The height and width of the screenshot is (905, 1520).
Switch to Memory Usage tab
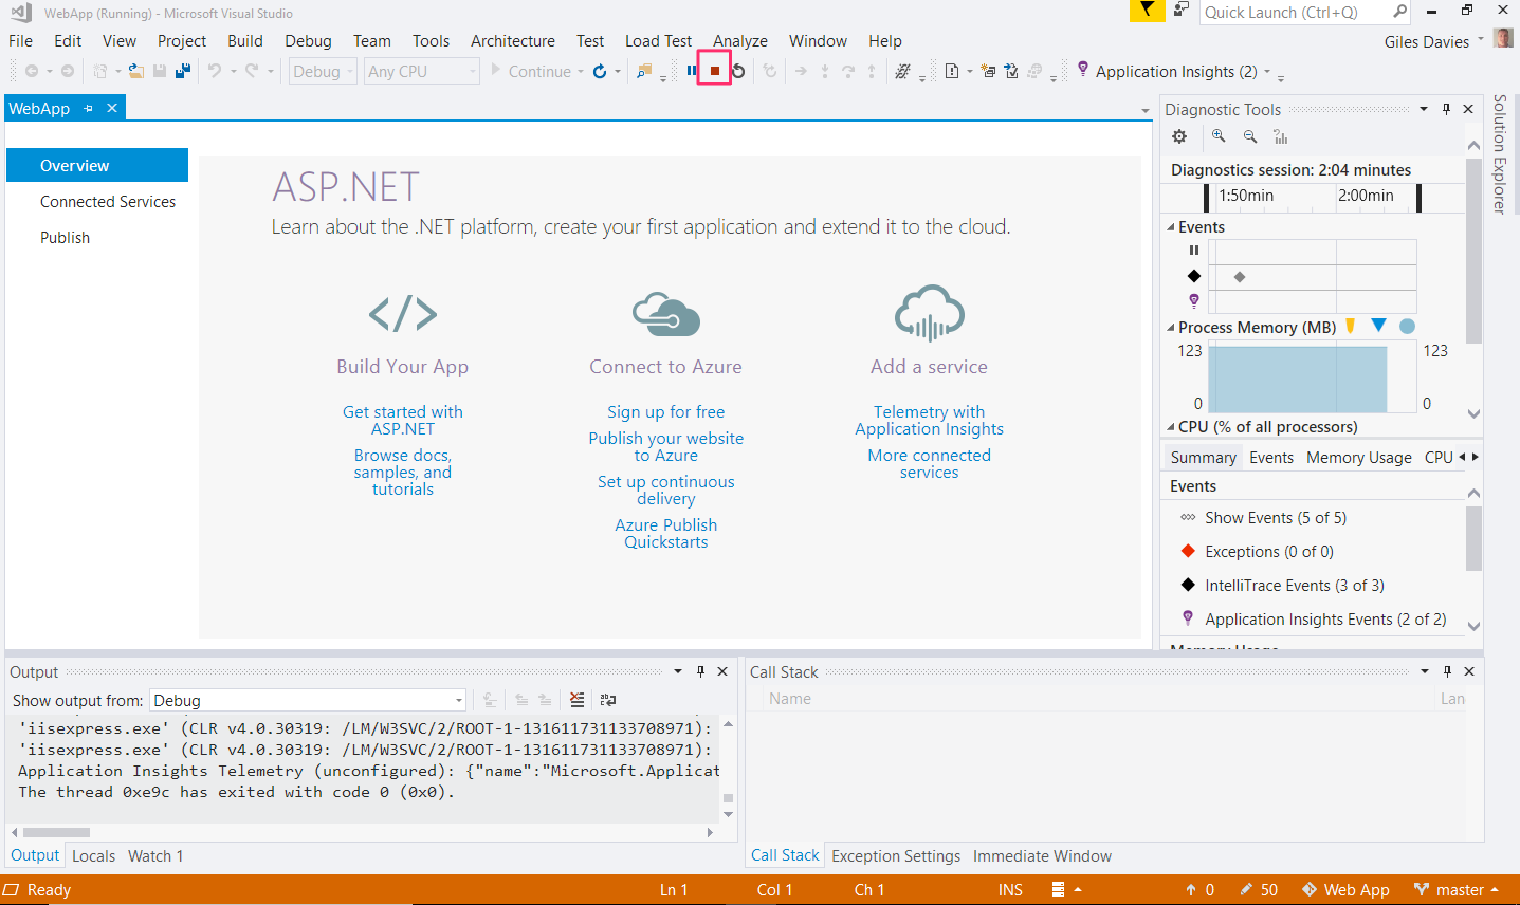(x=1358, y=457)
